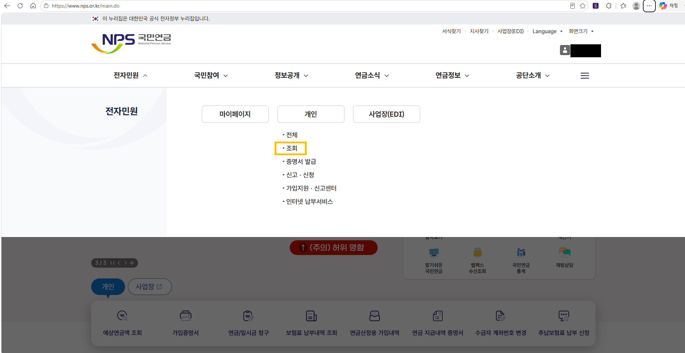The height and width of the screenshot is (353, 685).
Task: Expand the 공단소개 main menu
Action: pos(533,75)
